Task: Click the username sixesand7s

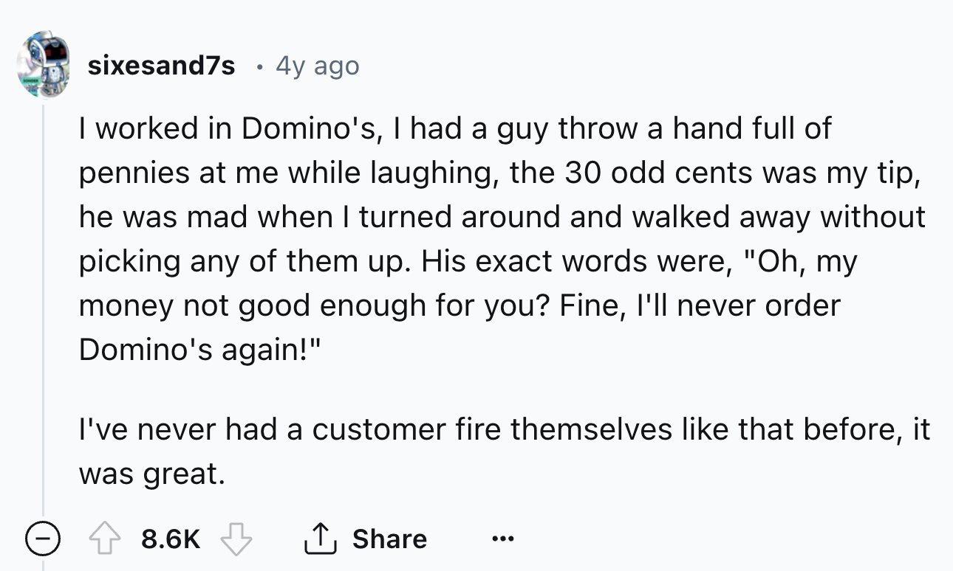Action: pos(161,65)
